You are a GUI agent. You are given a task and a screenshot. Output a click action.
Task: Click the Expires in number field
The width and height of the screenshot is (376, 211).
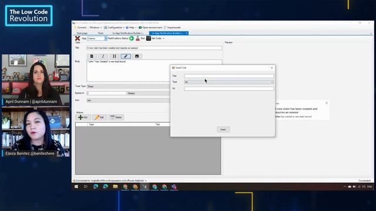106,93
